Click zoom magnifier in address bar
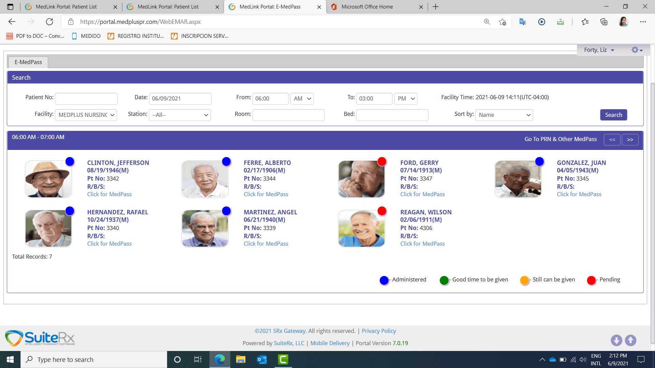 pyautogui.click(x=487, y=22)
